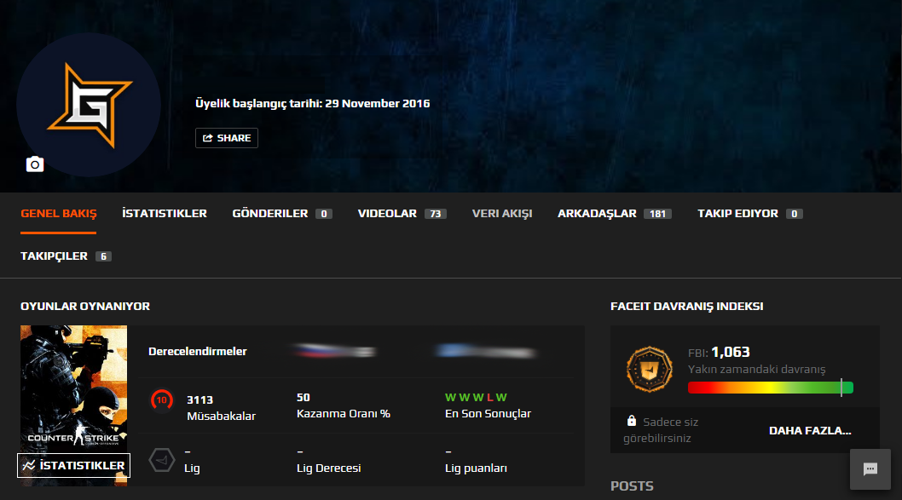Open the İSTATİSTİKLER button on game cover

click(73, 465)
